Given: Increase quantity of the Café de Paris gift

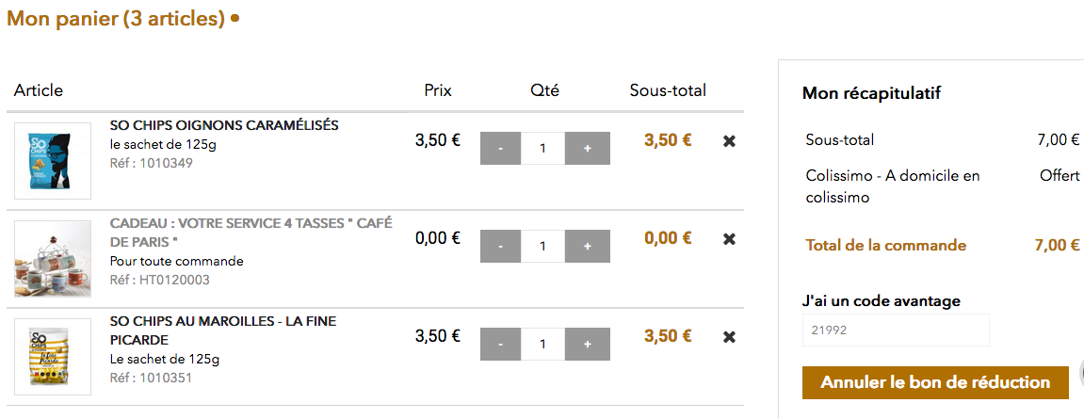Looking at the screenshot, I should tap(588, 247).
